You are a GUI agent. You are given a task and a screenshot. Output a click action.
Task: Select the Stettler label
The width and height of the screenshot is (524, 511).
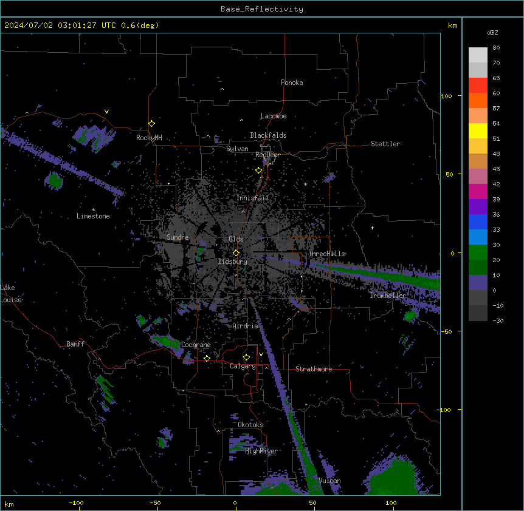pos(385,144)
